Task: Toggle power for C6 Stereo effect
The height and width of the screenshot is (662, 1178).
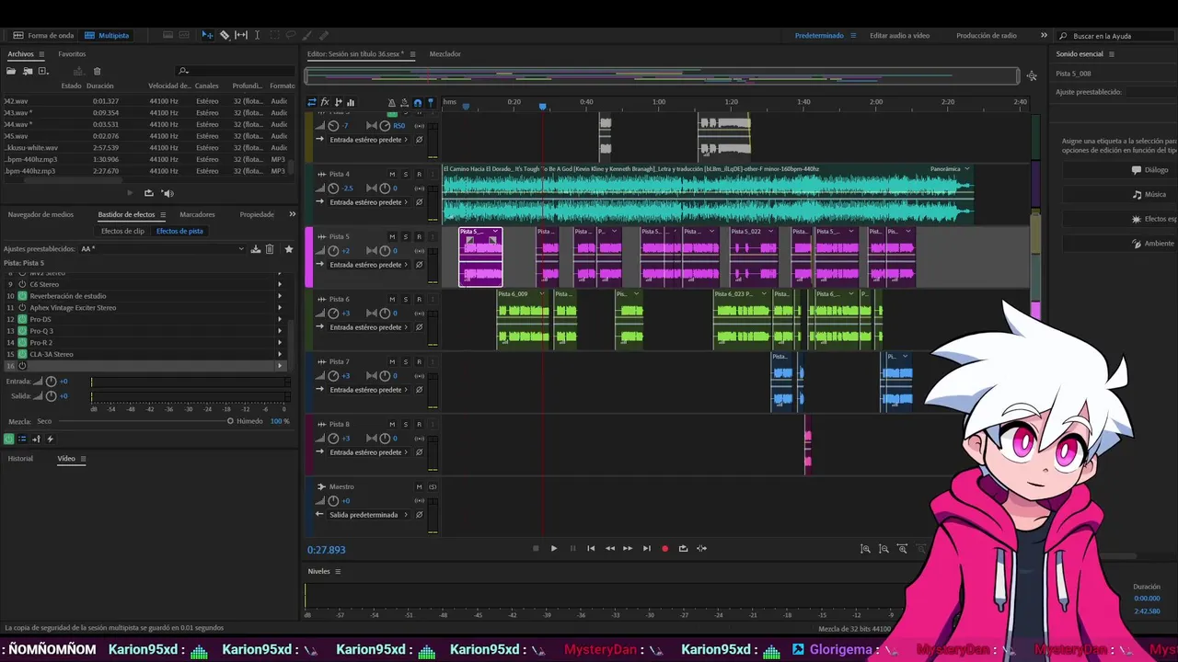Action: (23, 284)
